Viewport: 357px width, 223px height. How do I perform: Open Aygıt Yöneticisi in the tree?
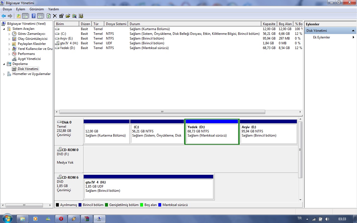pos(29,59)
